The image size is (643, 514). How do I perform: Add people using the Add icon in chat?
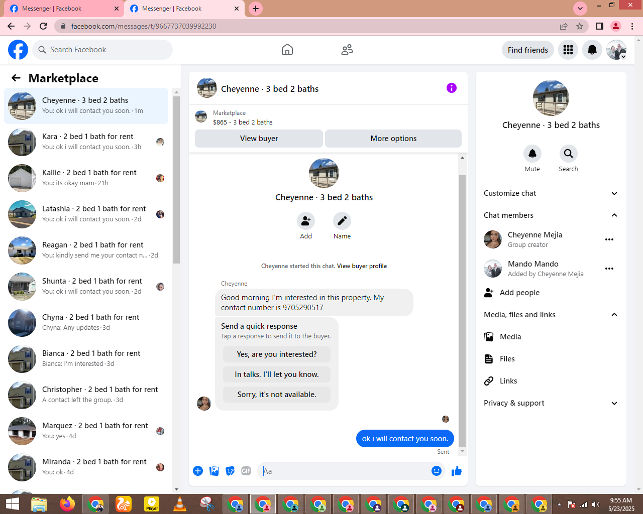tap(306, 221)
